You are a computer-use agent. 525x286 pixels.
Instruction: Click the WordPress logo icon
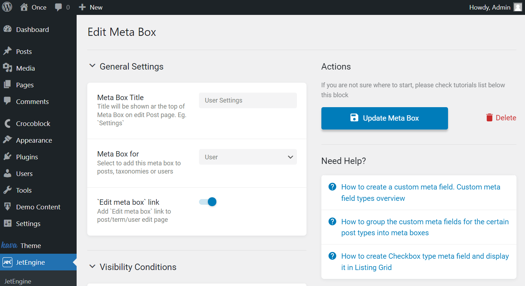[x=7, y=7]
